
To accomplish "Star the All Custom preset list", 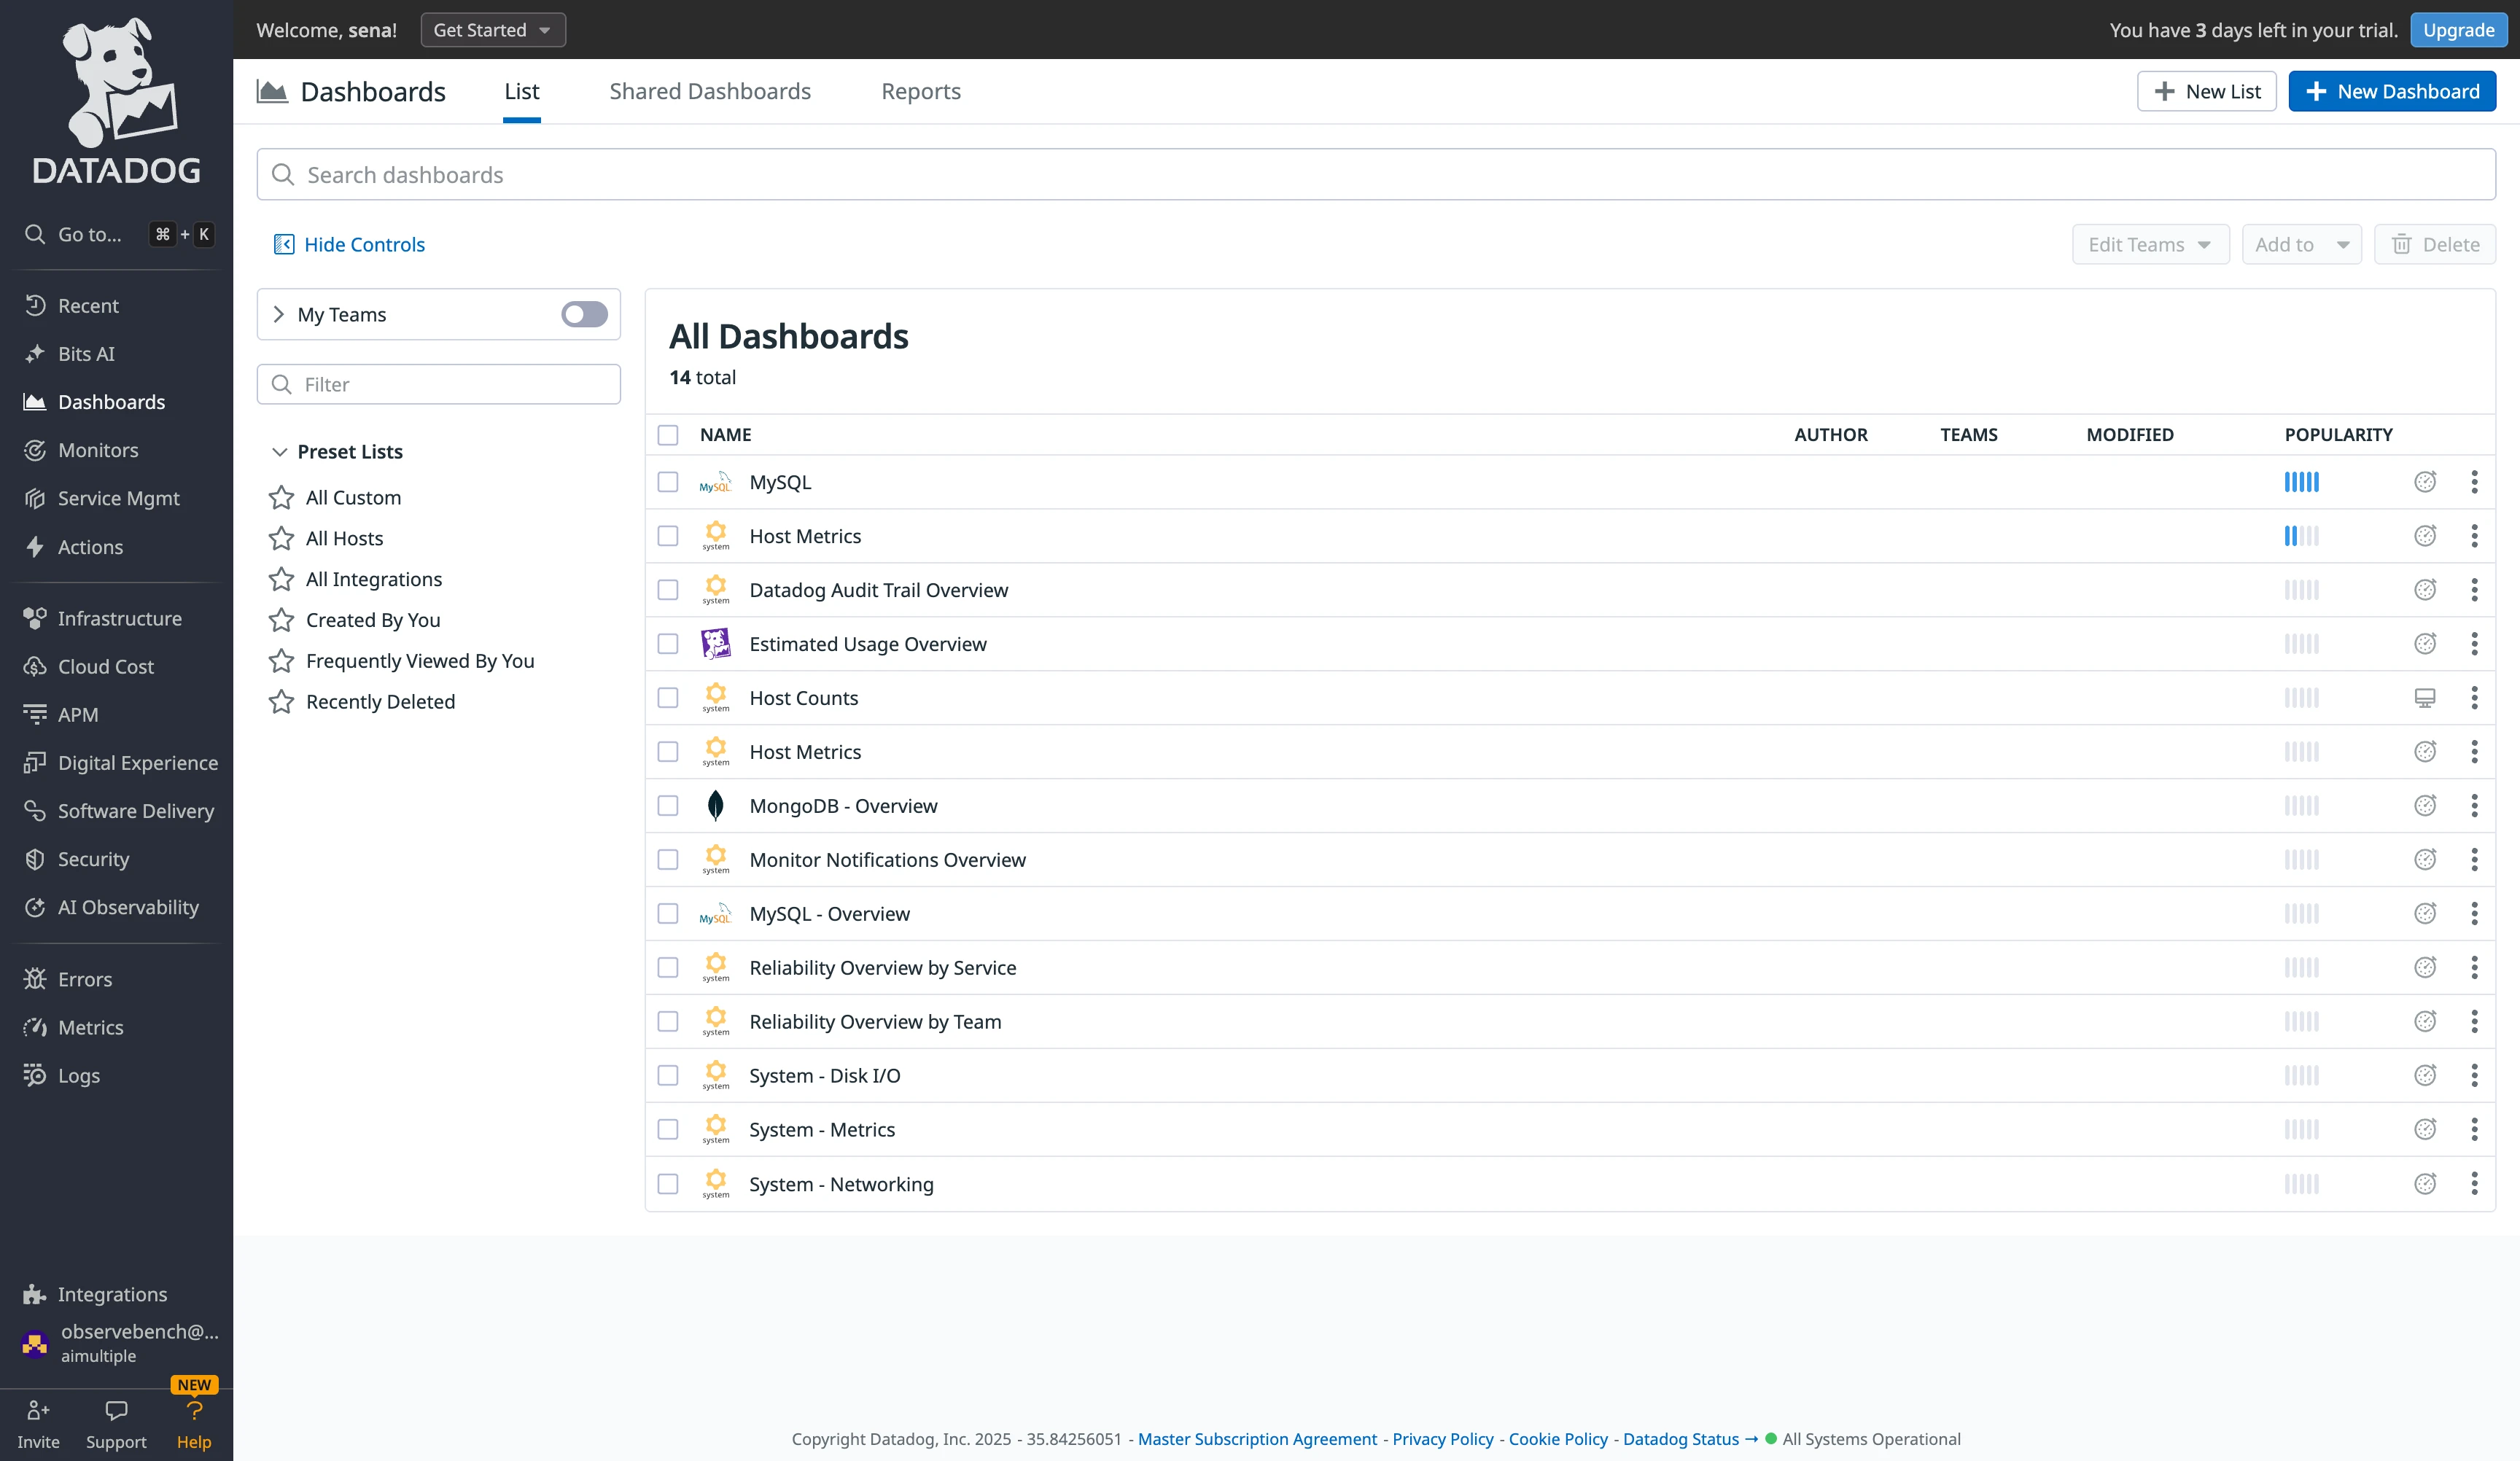I will click(x=281, y=497).
